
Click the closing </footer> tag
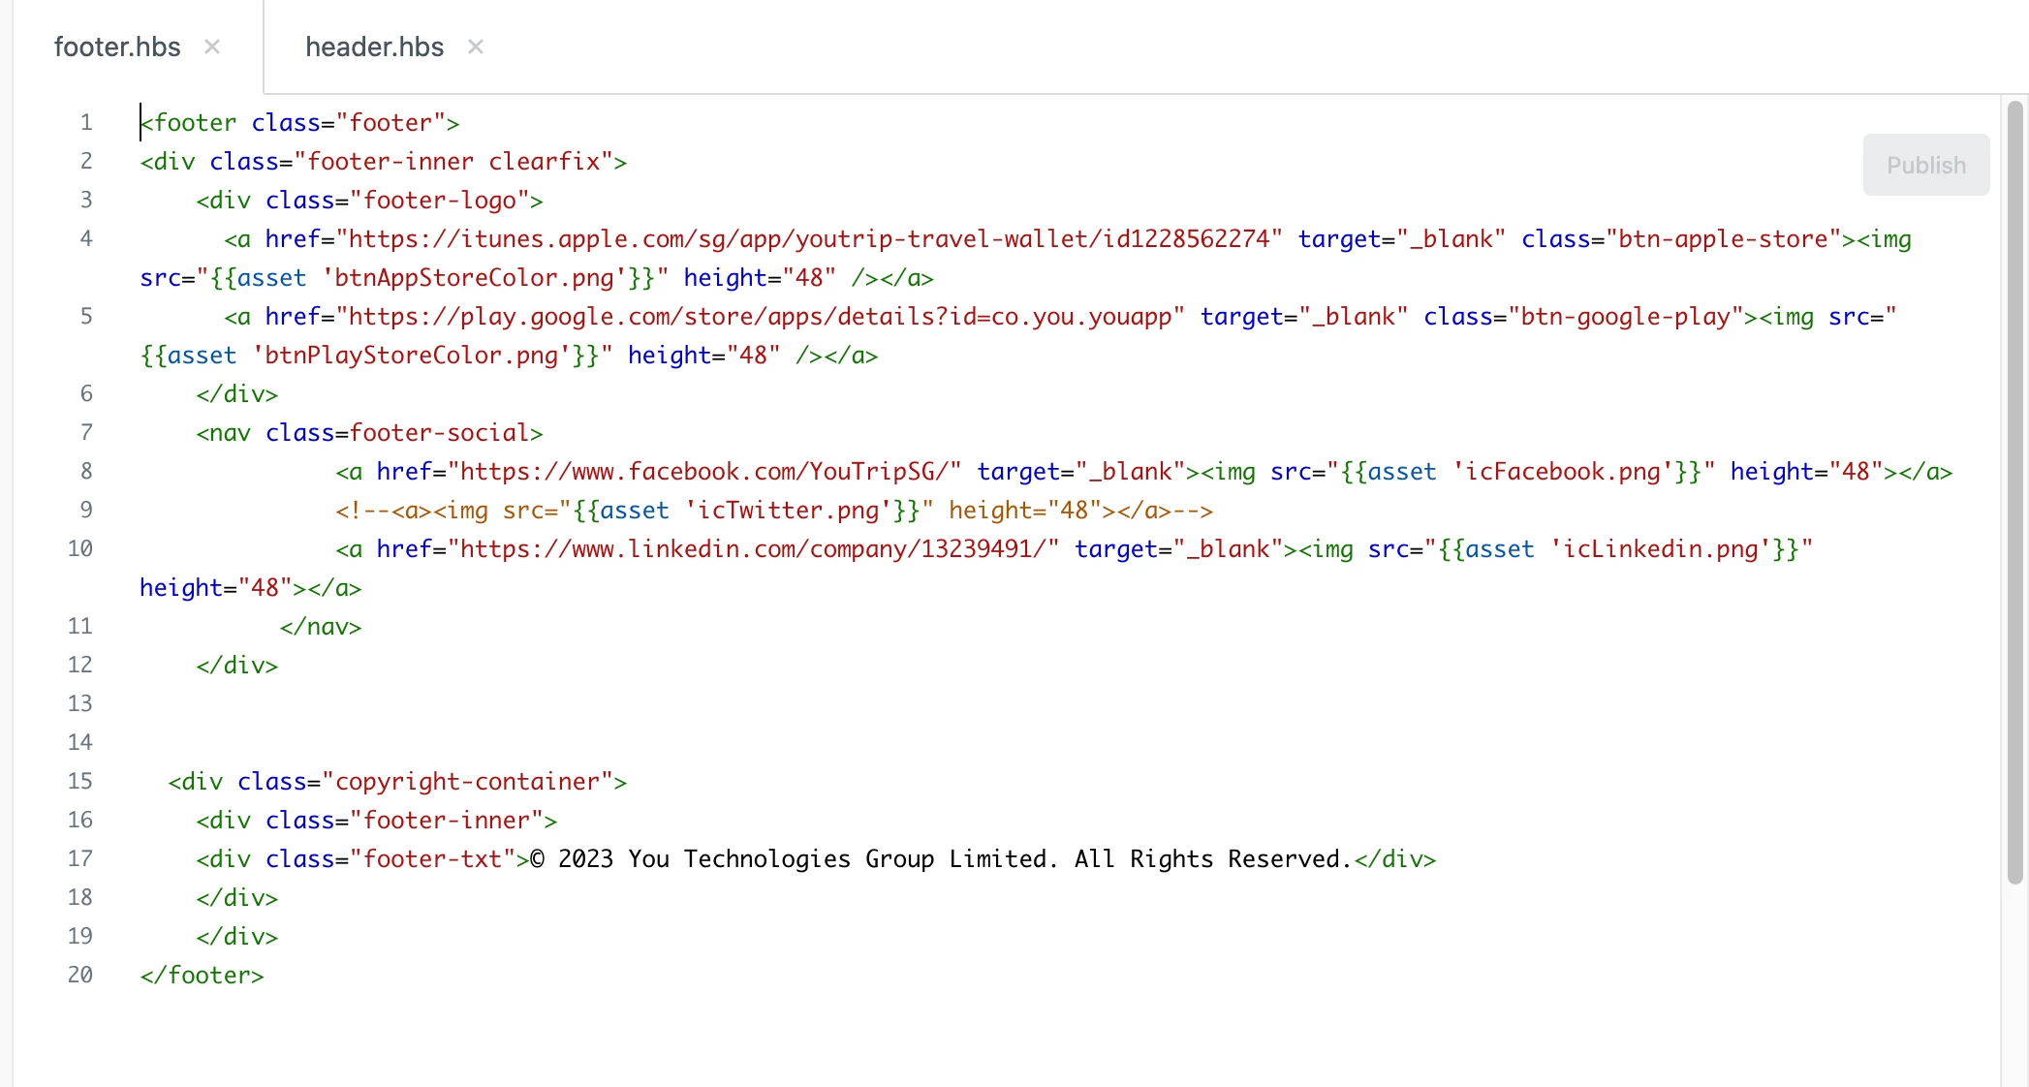202,976
